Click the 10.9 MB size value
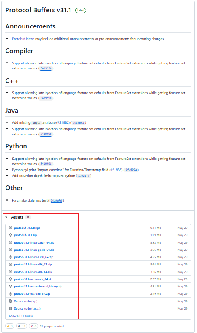 pyautogui.click(x=156, y=235)
